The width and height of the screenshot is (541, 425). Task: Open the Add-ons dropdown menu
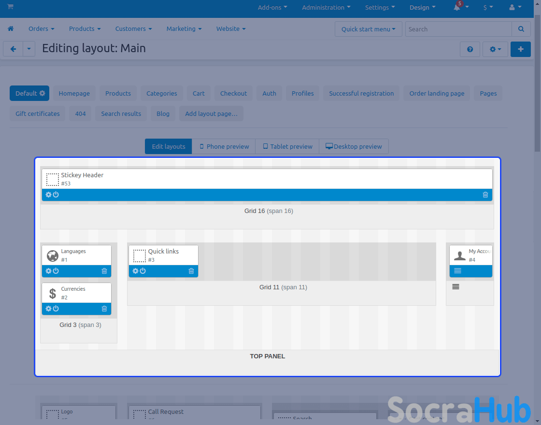272,7
